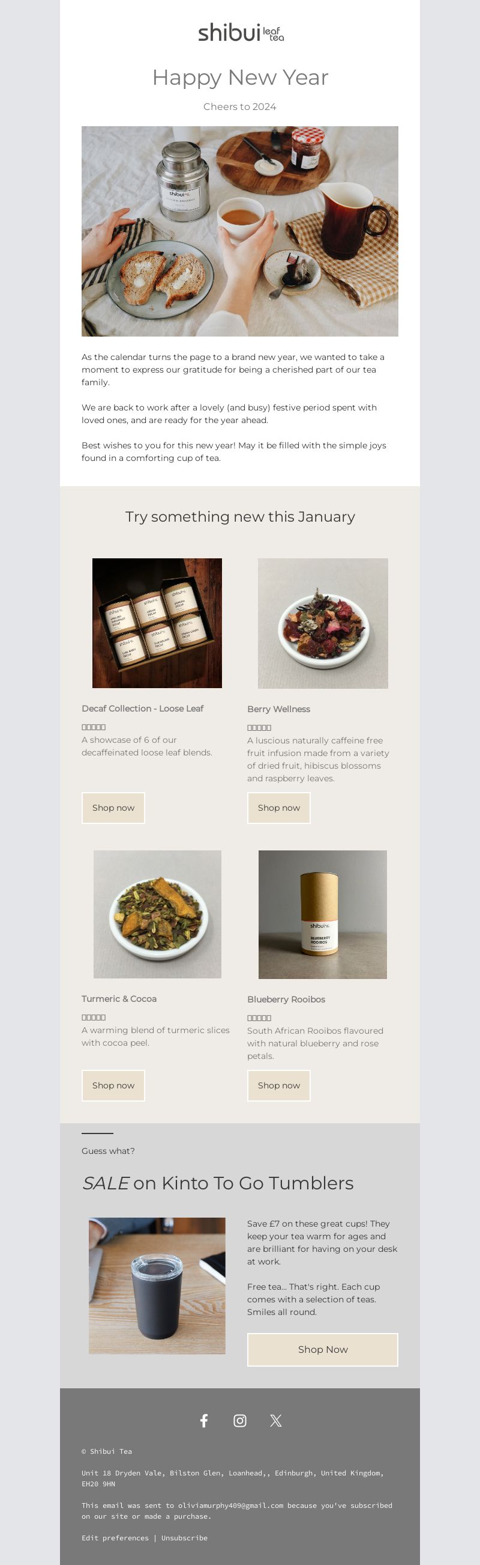Click Shop now under Blueberry Rooibos
Screen dimensions: 480x1565
[x=278, y=1085]
